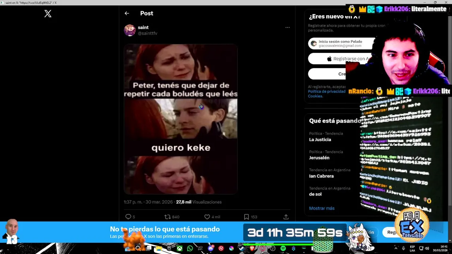Open the clock showing 16:41
The image size is (452, 254).
440,248
